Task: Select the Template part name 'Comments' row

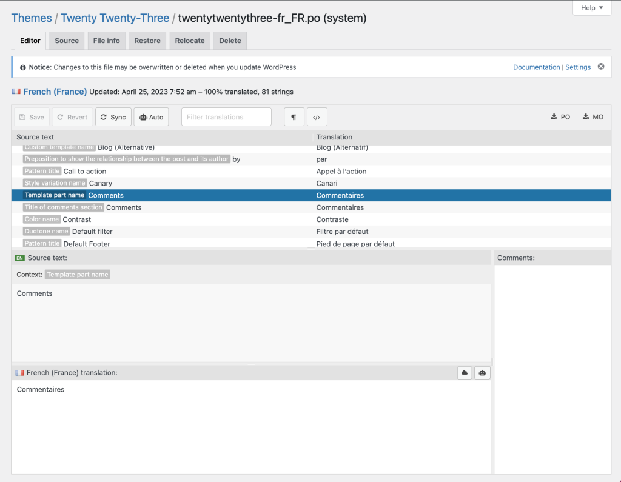Action: click(x=311, y=195)
